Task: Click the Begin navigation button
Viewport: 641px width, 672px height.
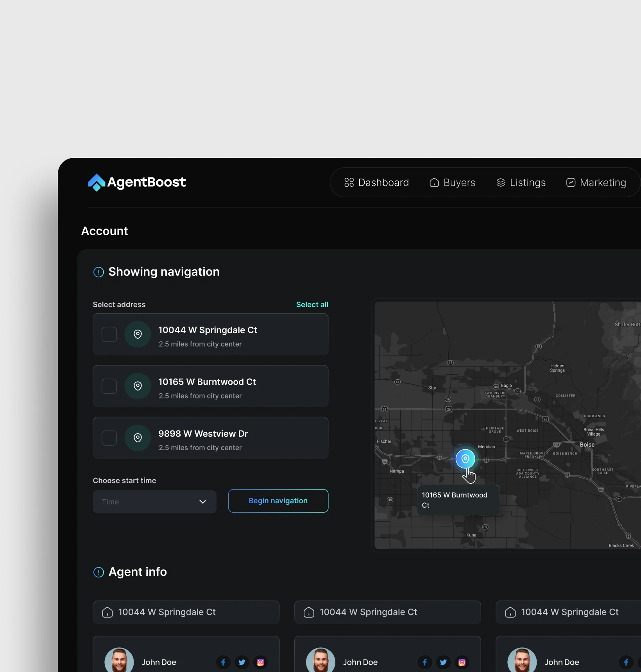Action: [x=278, y=501]
